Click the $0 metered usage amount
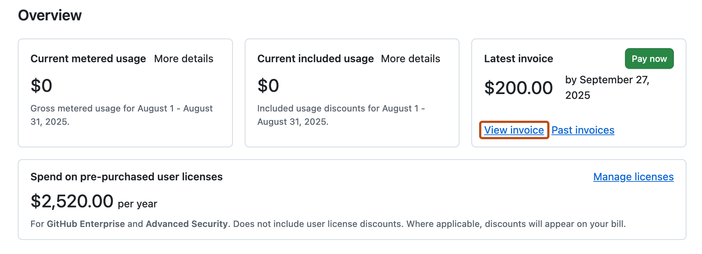Image resolution: width=702 pixels, height=254 pixels. 41,85
